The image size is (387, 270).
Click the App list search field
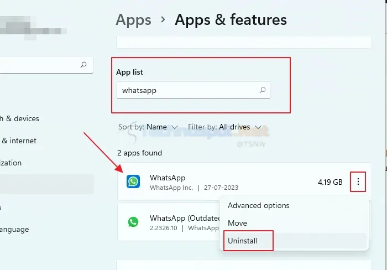click(x=193, y=90)
